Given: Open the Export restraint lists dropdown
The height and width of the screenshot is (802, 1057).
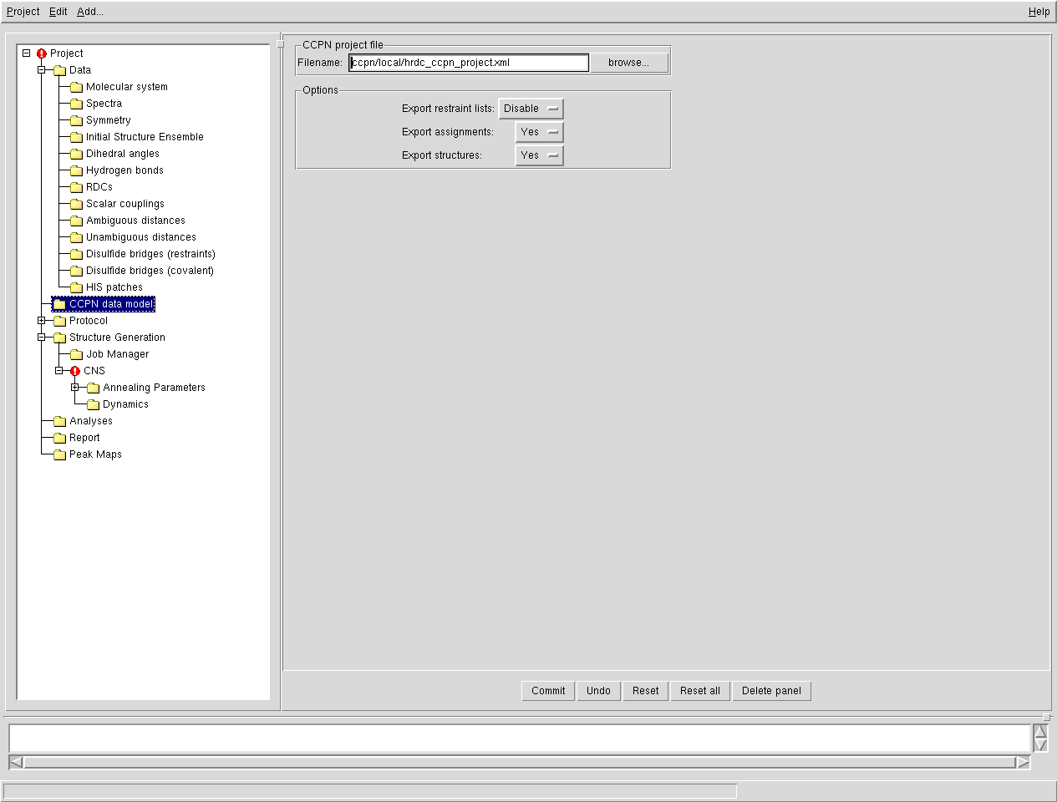Looking at the screenshot, I should click(x=531, y=108).
